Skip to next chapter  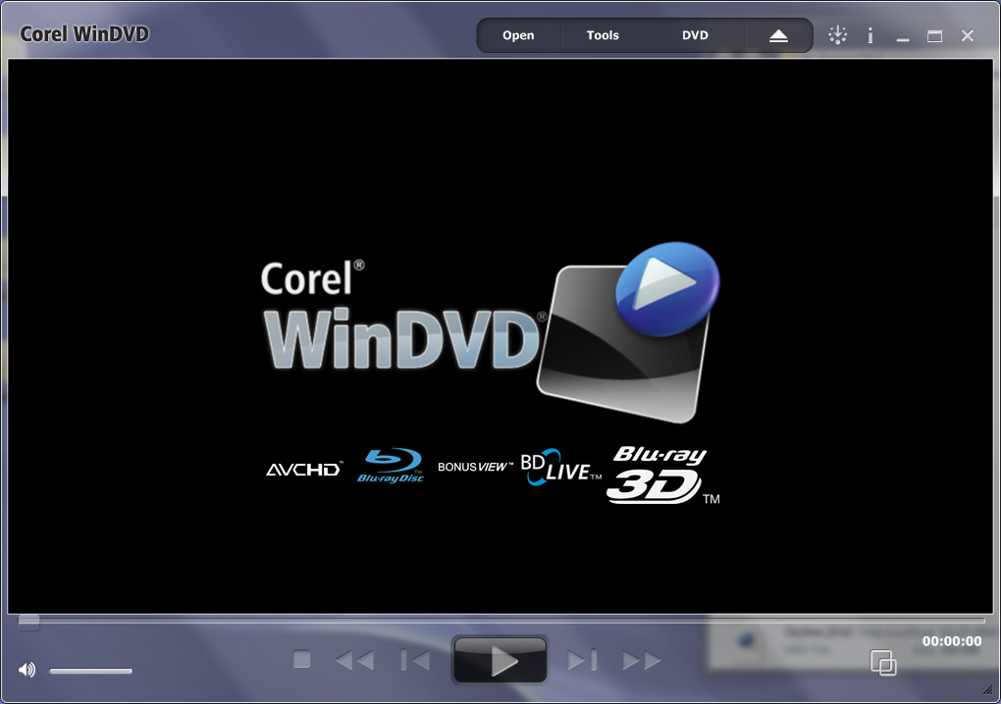pos(582,660)
